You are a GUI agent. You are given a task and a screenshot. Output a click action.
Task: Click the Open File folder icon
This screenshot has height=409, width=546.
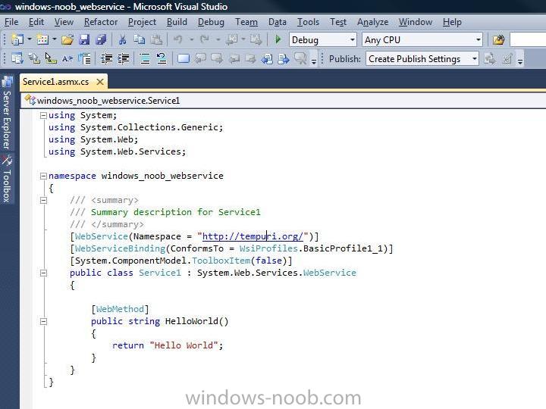click(67, 39)
